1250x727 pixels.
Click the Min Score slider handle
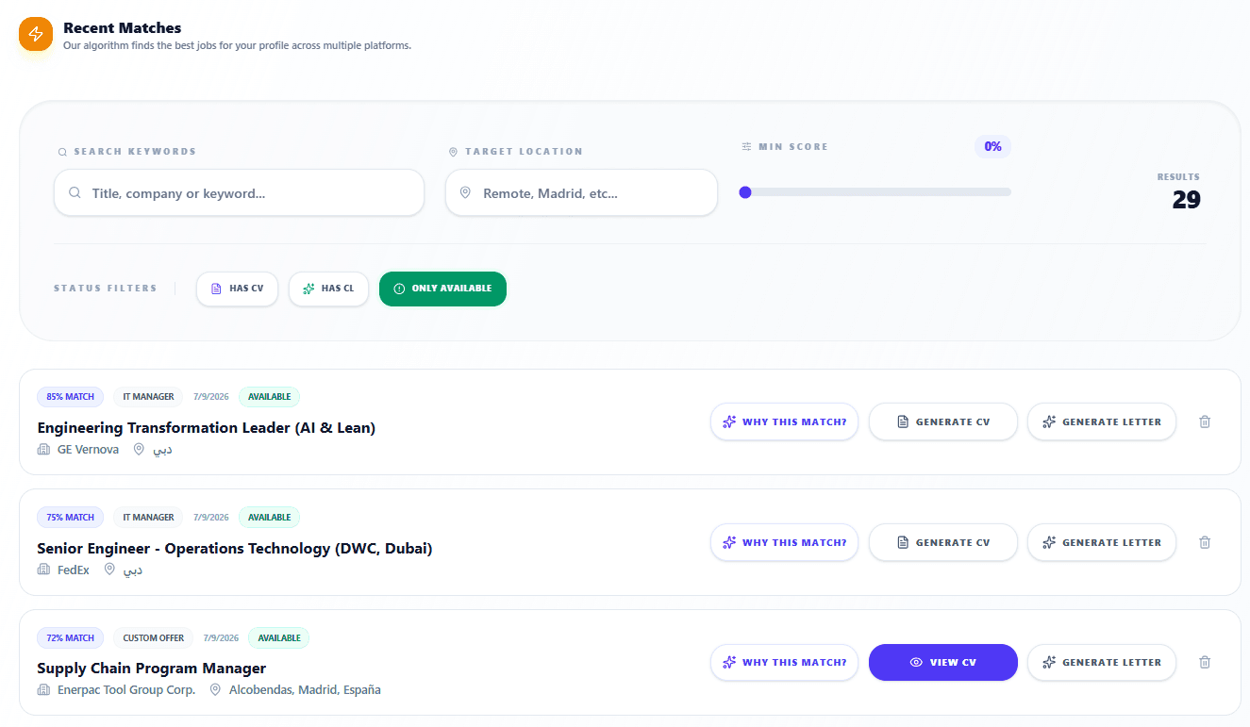(x=745, y=192)
